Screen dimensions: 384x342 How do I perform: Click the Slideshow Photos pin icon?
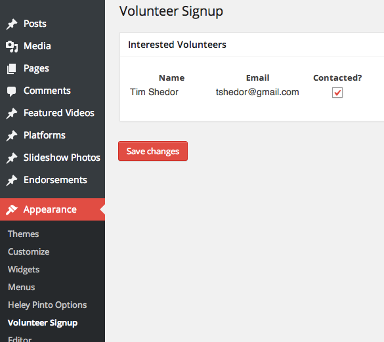(x=12, y=158)
